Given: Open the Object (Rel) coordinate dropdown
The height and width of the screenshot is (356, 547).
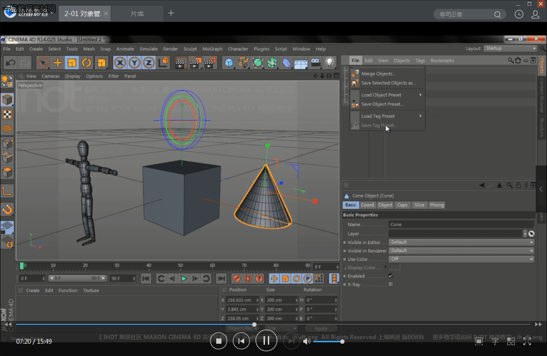Looking at the screenshot, I should [241, 328].
